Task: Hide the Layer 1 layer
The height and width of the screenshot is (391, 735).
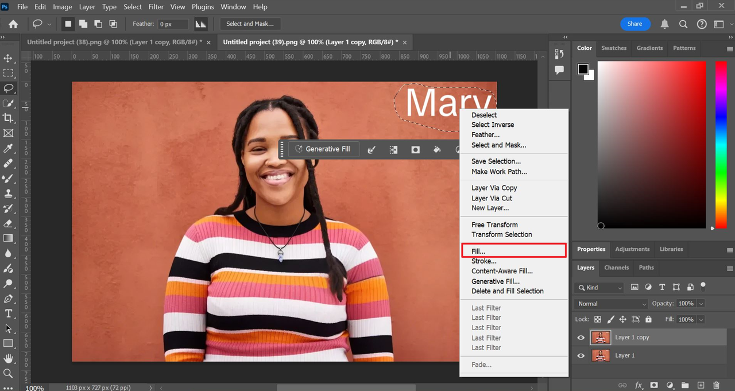Action: pyautogui.click(x=581, y=356)
